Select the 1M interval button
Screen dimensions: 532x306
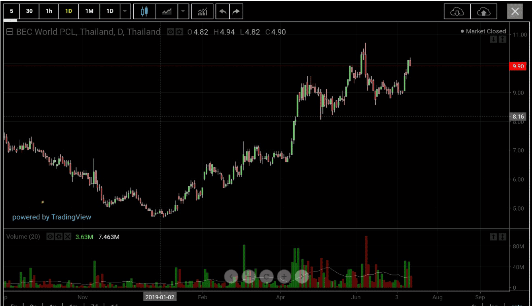(x=89, y=11)
